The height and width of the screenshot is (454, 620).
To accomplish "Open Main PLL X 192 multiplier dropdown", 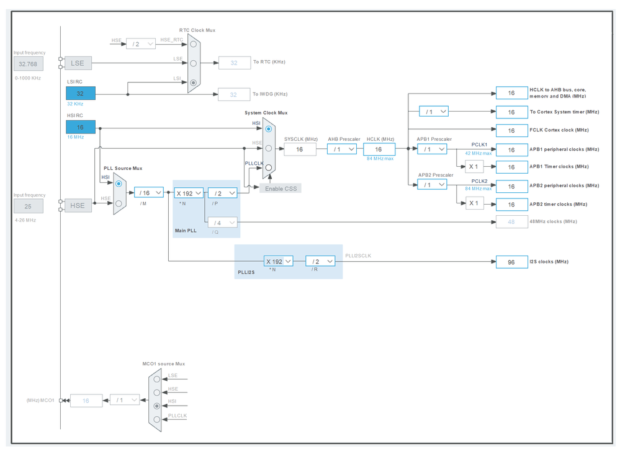I will coord(189,194).
